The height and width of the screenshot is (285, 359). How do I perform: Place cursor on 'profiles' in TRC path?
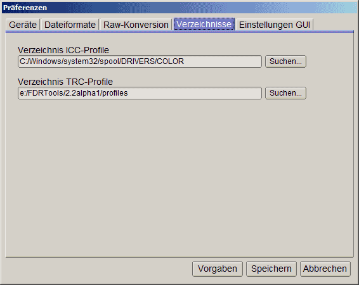tap(115, 93)
